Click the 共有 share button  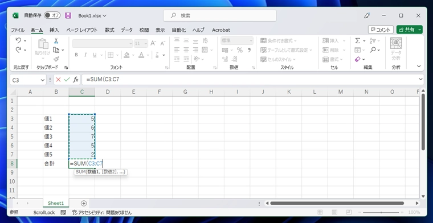tap(409, 30)
